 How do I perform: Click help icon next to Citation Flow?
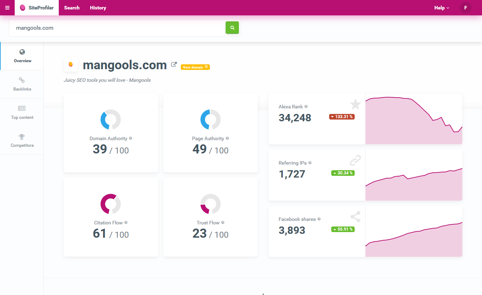[126, 223]
